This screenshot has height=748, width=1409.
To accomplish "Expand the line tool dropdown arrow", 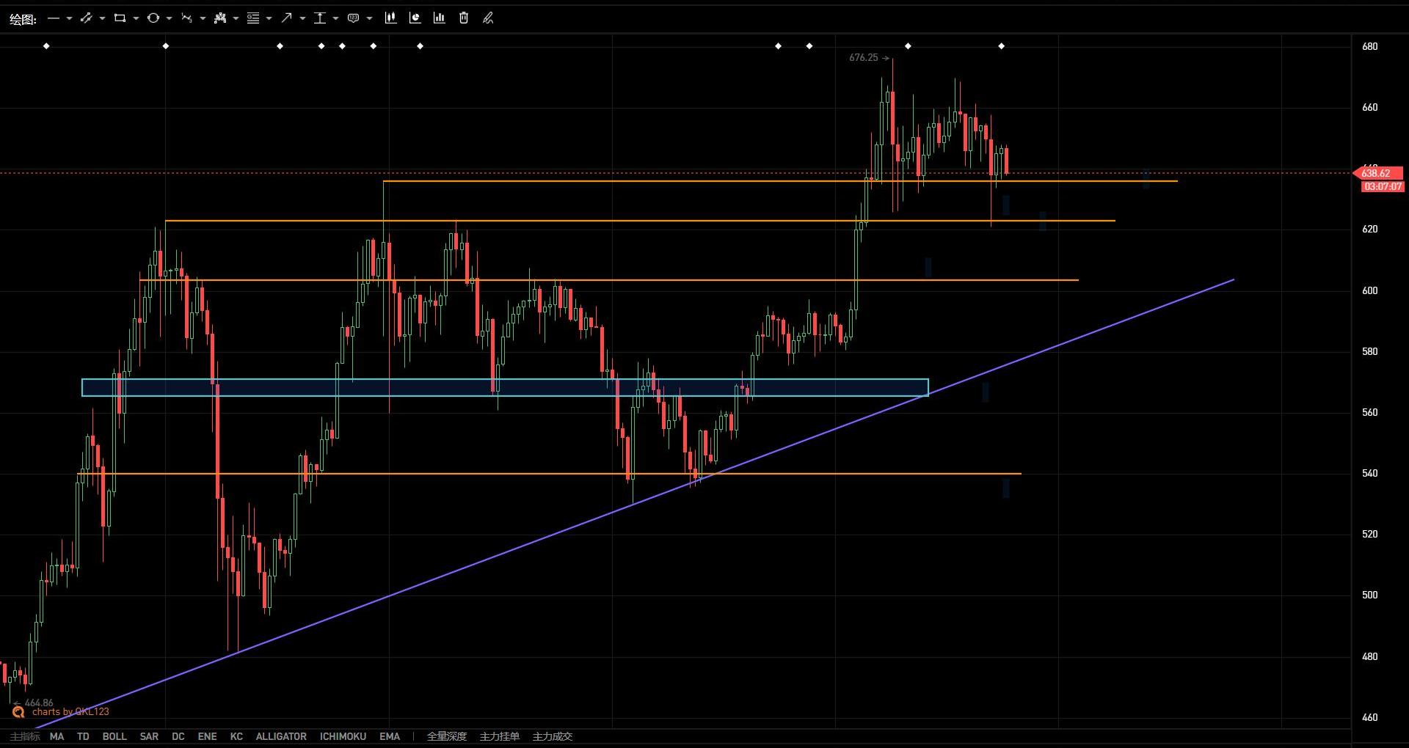I will coord(69,18).
